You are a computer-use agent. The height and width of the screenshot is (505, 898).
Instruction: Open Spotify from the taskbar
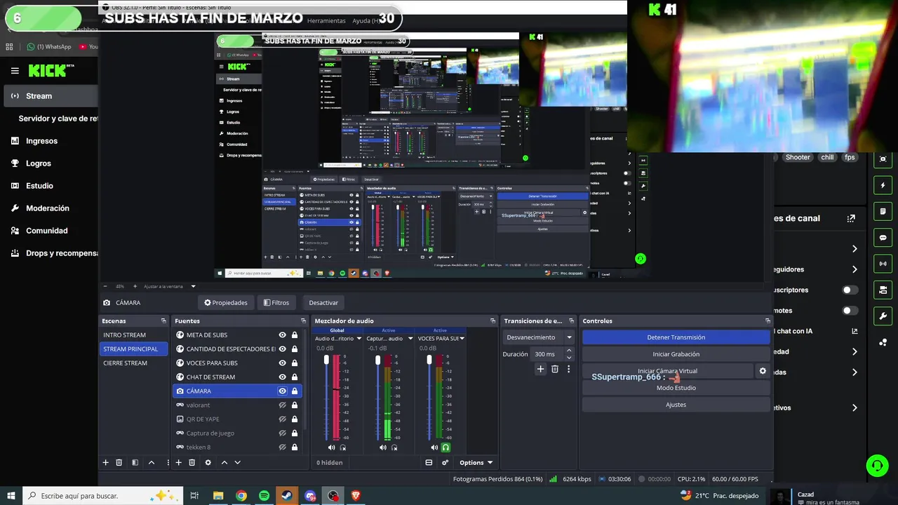pyautogui.click(x=264, y=496)
